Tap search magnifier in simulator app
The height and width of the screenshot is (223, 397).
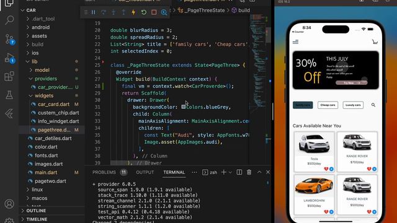[x=373, y=105]
